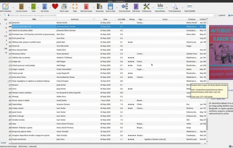
Task: Expand the Preferences dropdown arrow
Action: [x=153, y=8]
